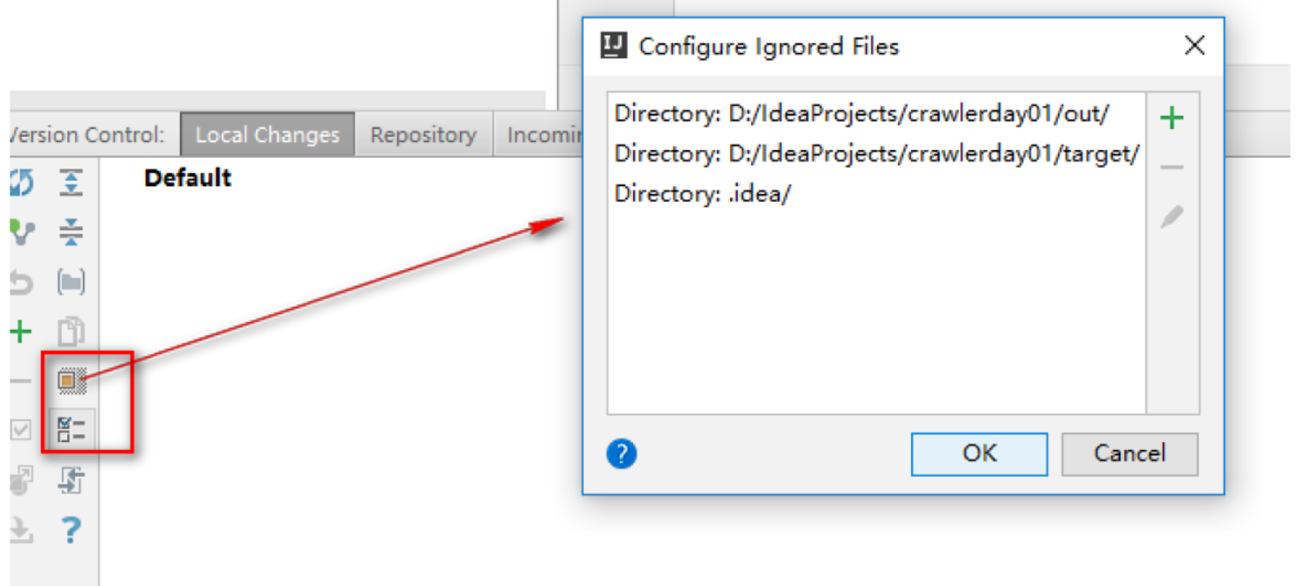Click the green New Changelist plus icon
Screen dimensions: 1296x586
pyautogui.click(x=21, y=332)
